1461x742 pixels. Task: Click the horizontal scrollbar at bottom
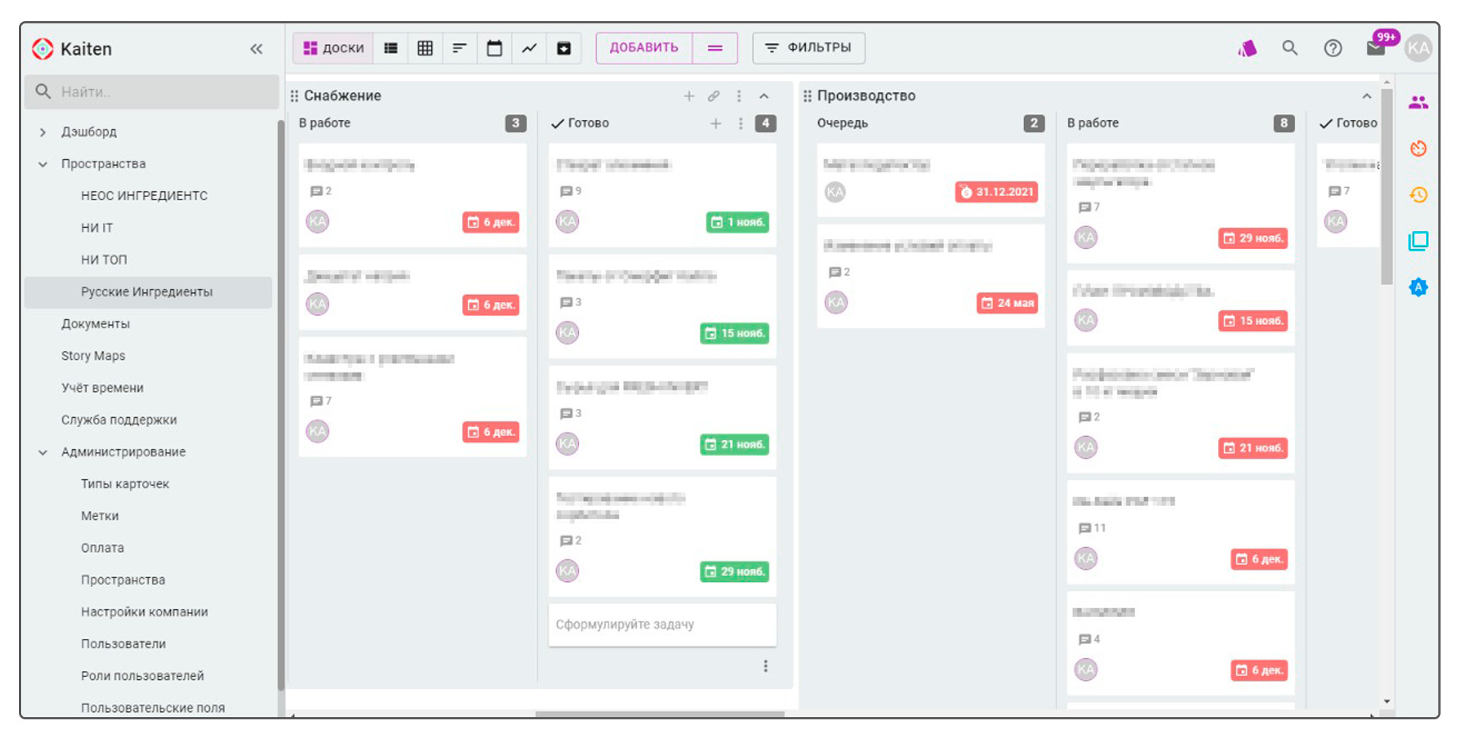(x=659, y=714)
